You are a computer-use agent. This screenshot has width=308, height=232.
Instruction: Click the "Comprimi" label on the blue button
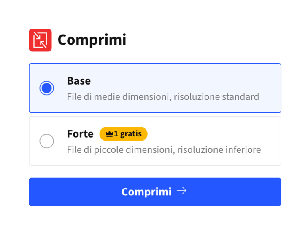(146, 192)
